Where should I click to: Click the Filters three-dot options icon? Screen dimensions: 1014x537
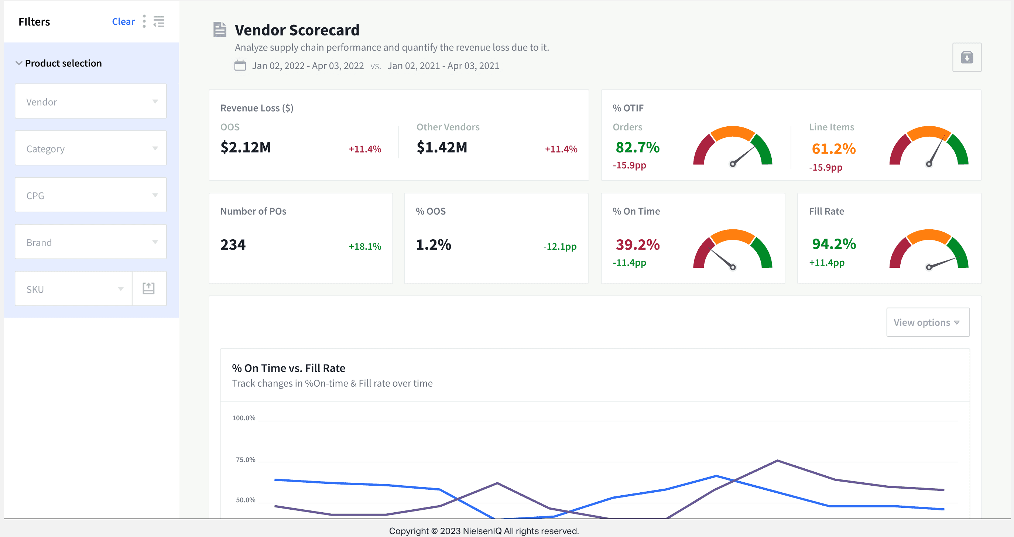(144, 21)
